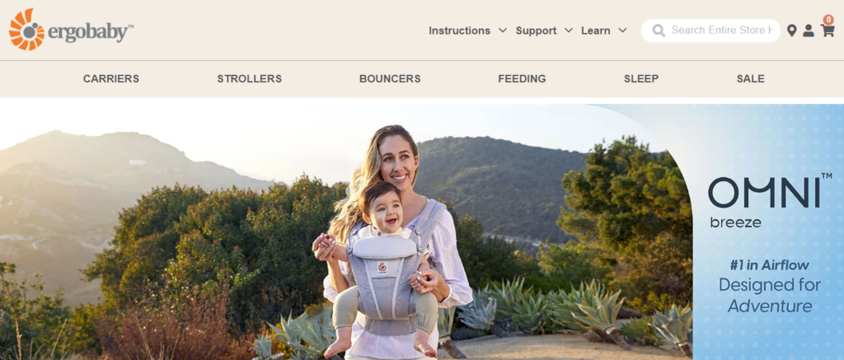Open the user account icon
The height and width of the screenshot is (360, 844).
[x=809, y=30]
